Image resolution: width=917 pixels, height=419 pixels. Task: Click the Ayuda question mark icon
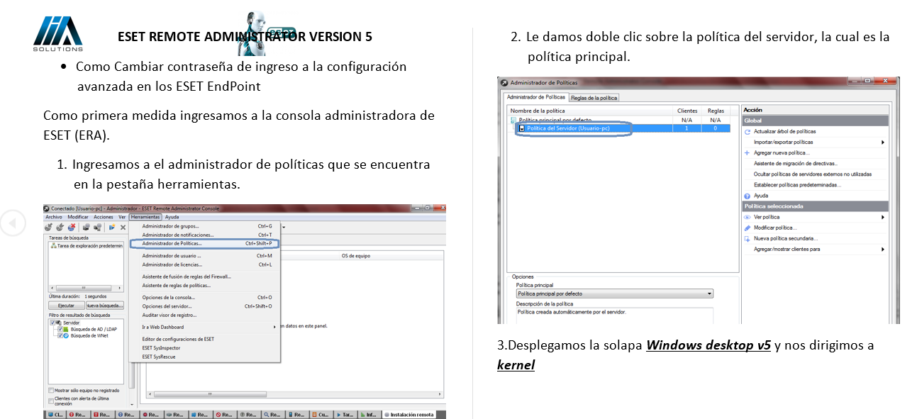pyautogui.click(x=748, y=196)
